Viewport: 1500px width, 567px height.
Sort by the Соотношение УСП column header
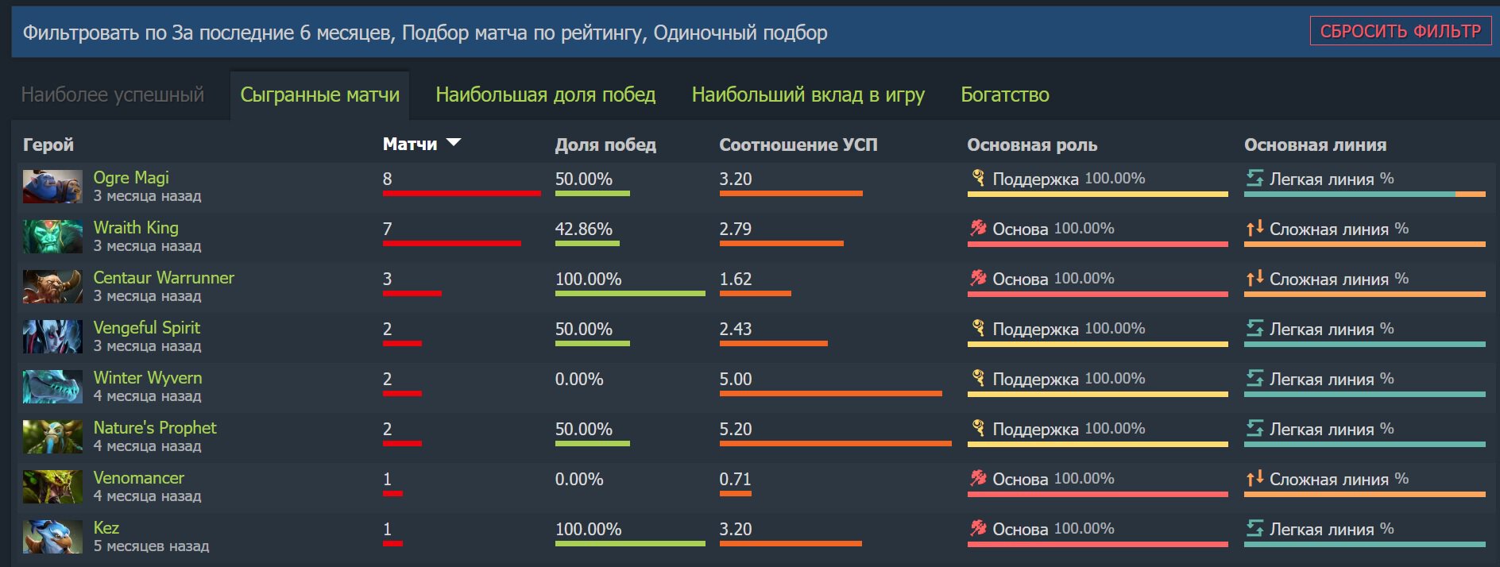tap(798, 145)
